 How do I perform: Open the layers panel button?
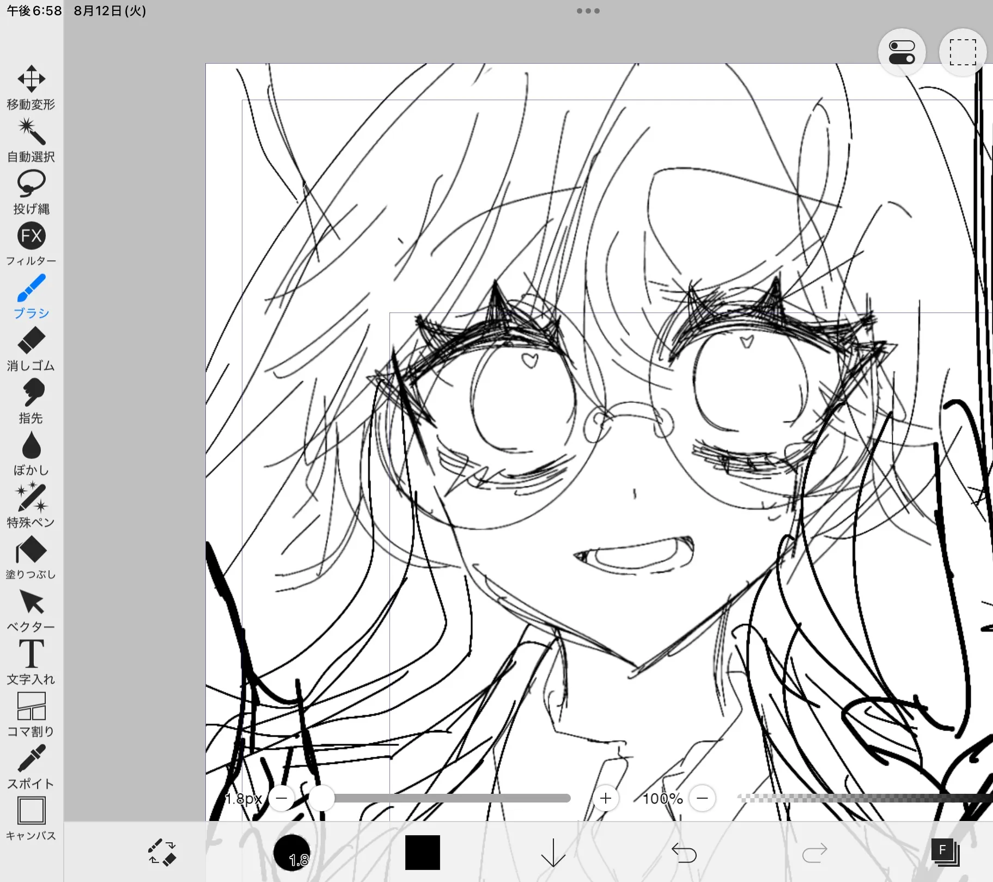coord(945,853)
